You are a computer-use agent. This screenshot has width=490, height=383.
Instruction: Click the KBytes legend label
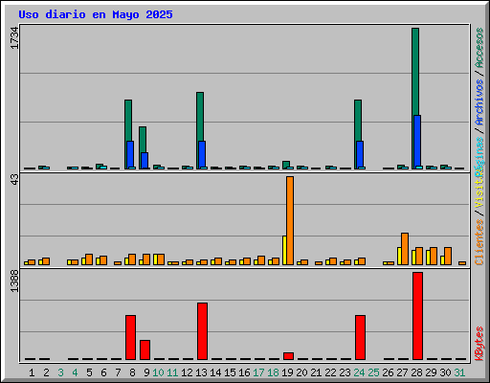tap(479, 344)
